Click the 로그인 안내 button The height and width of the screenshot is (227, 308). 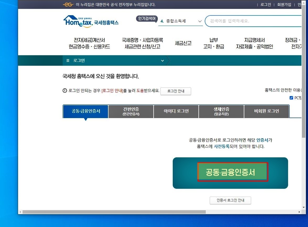(176, 91)
